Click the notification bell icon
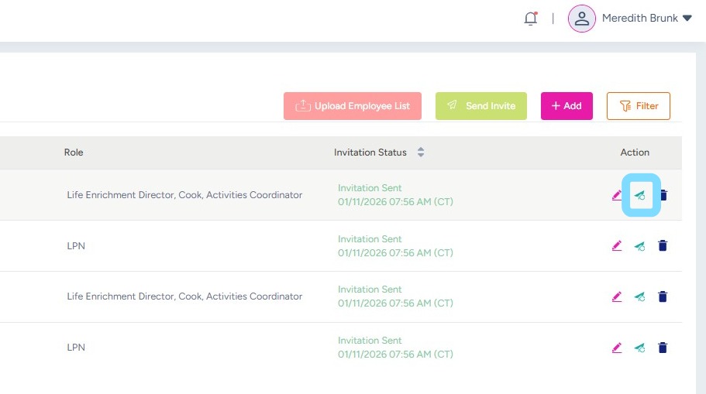The height and width of the screenshot is (394, 706). point(531,19)
